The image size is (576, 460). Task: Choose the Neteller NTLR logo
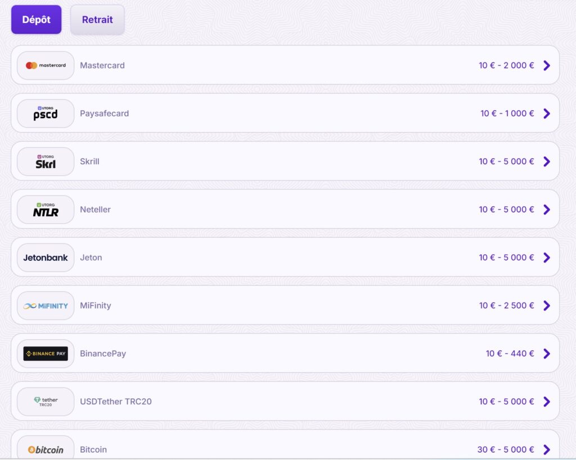click(46, 210)
